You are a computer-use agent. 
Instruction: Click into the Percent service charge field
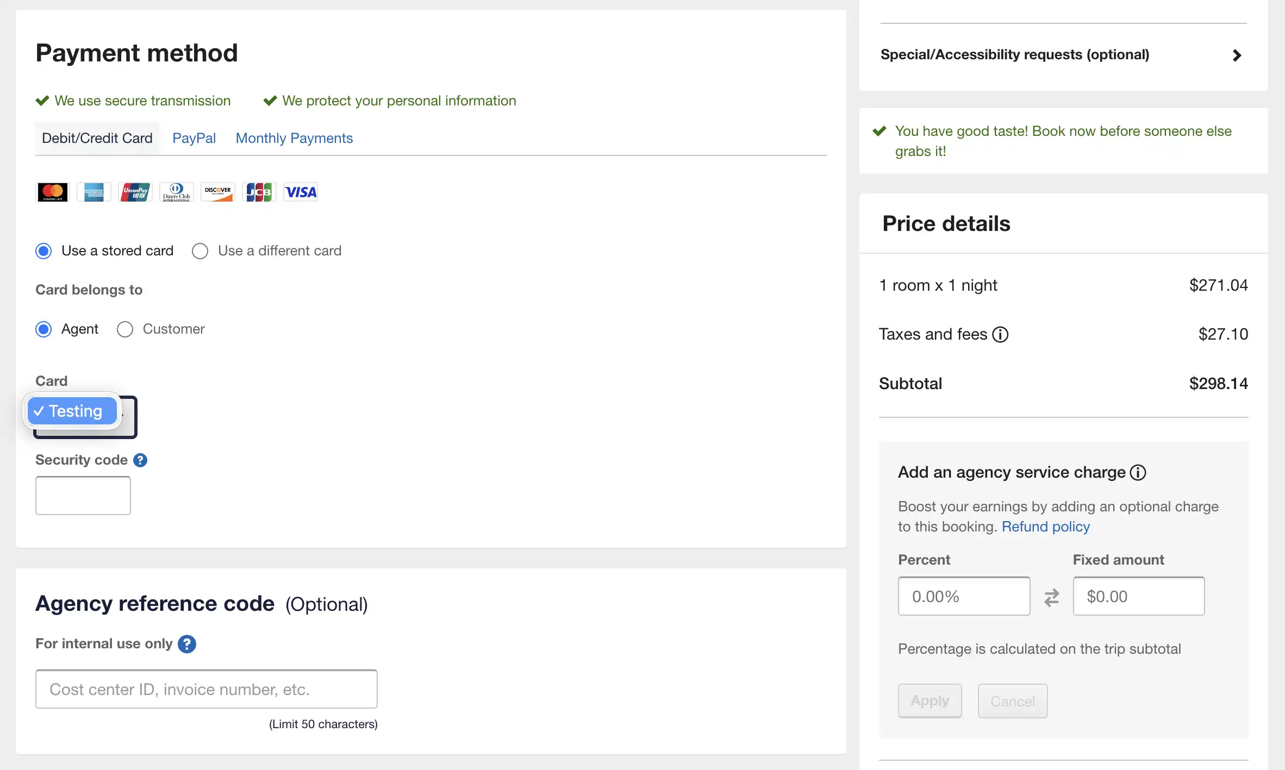(x=964, y=597)
